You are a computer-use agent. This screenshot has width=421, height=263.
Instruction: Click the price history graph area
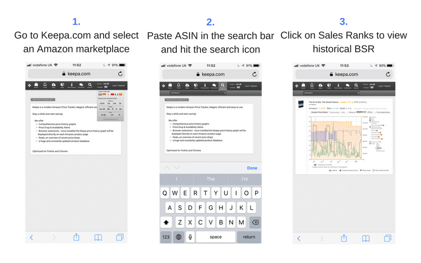click(336, 138)
